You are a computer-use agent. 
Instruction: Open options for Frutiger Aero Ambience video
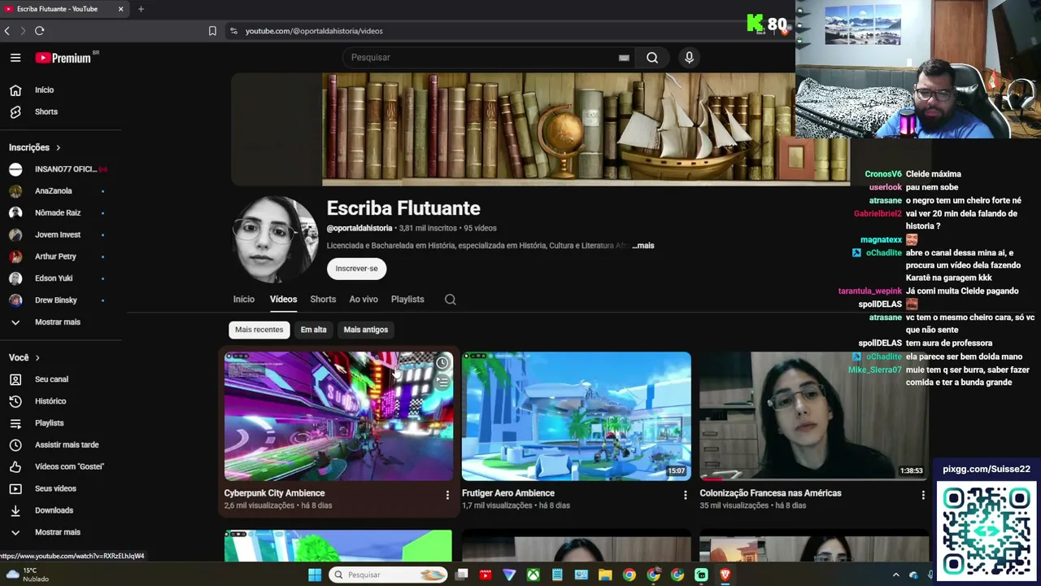click(685, 495)
